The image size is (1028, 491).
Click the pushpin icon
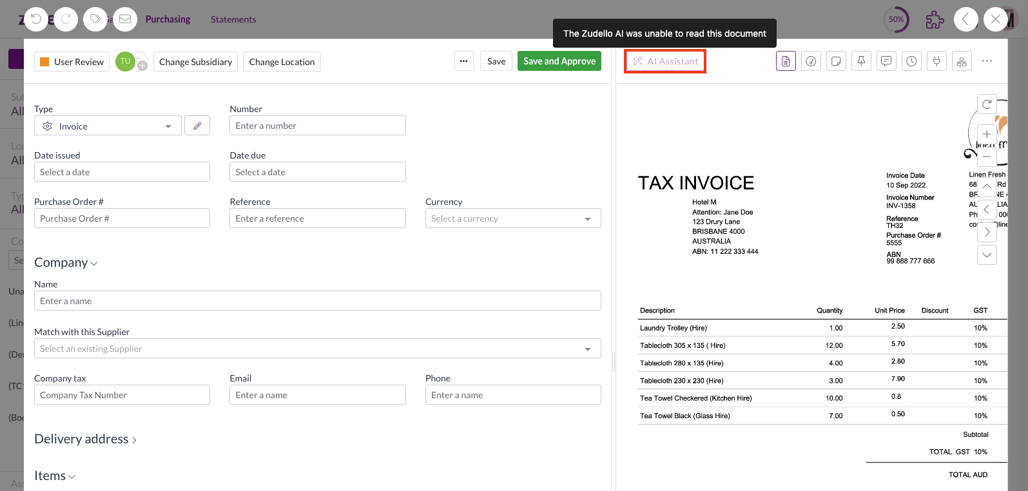click(x=861, y=61)
